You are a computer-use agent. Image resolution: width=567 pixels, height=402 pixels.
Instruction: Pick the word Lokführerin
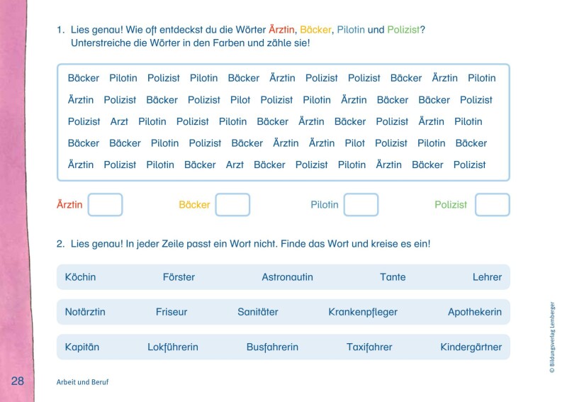pyautogui.click(x=173, y=347)
